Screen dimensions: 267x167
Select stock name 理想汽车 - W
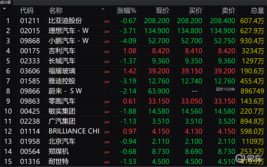[x=68, y=31]
